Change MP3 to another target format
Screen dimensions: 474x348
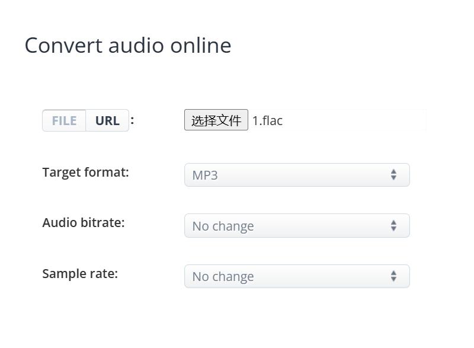coord(296,175)
